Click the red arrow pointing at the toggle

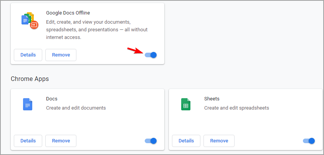pos(135,50)
